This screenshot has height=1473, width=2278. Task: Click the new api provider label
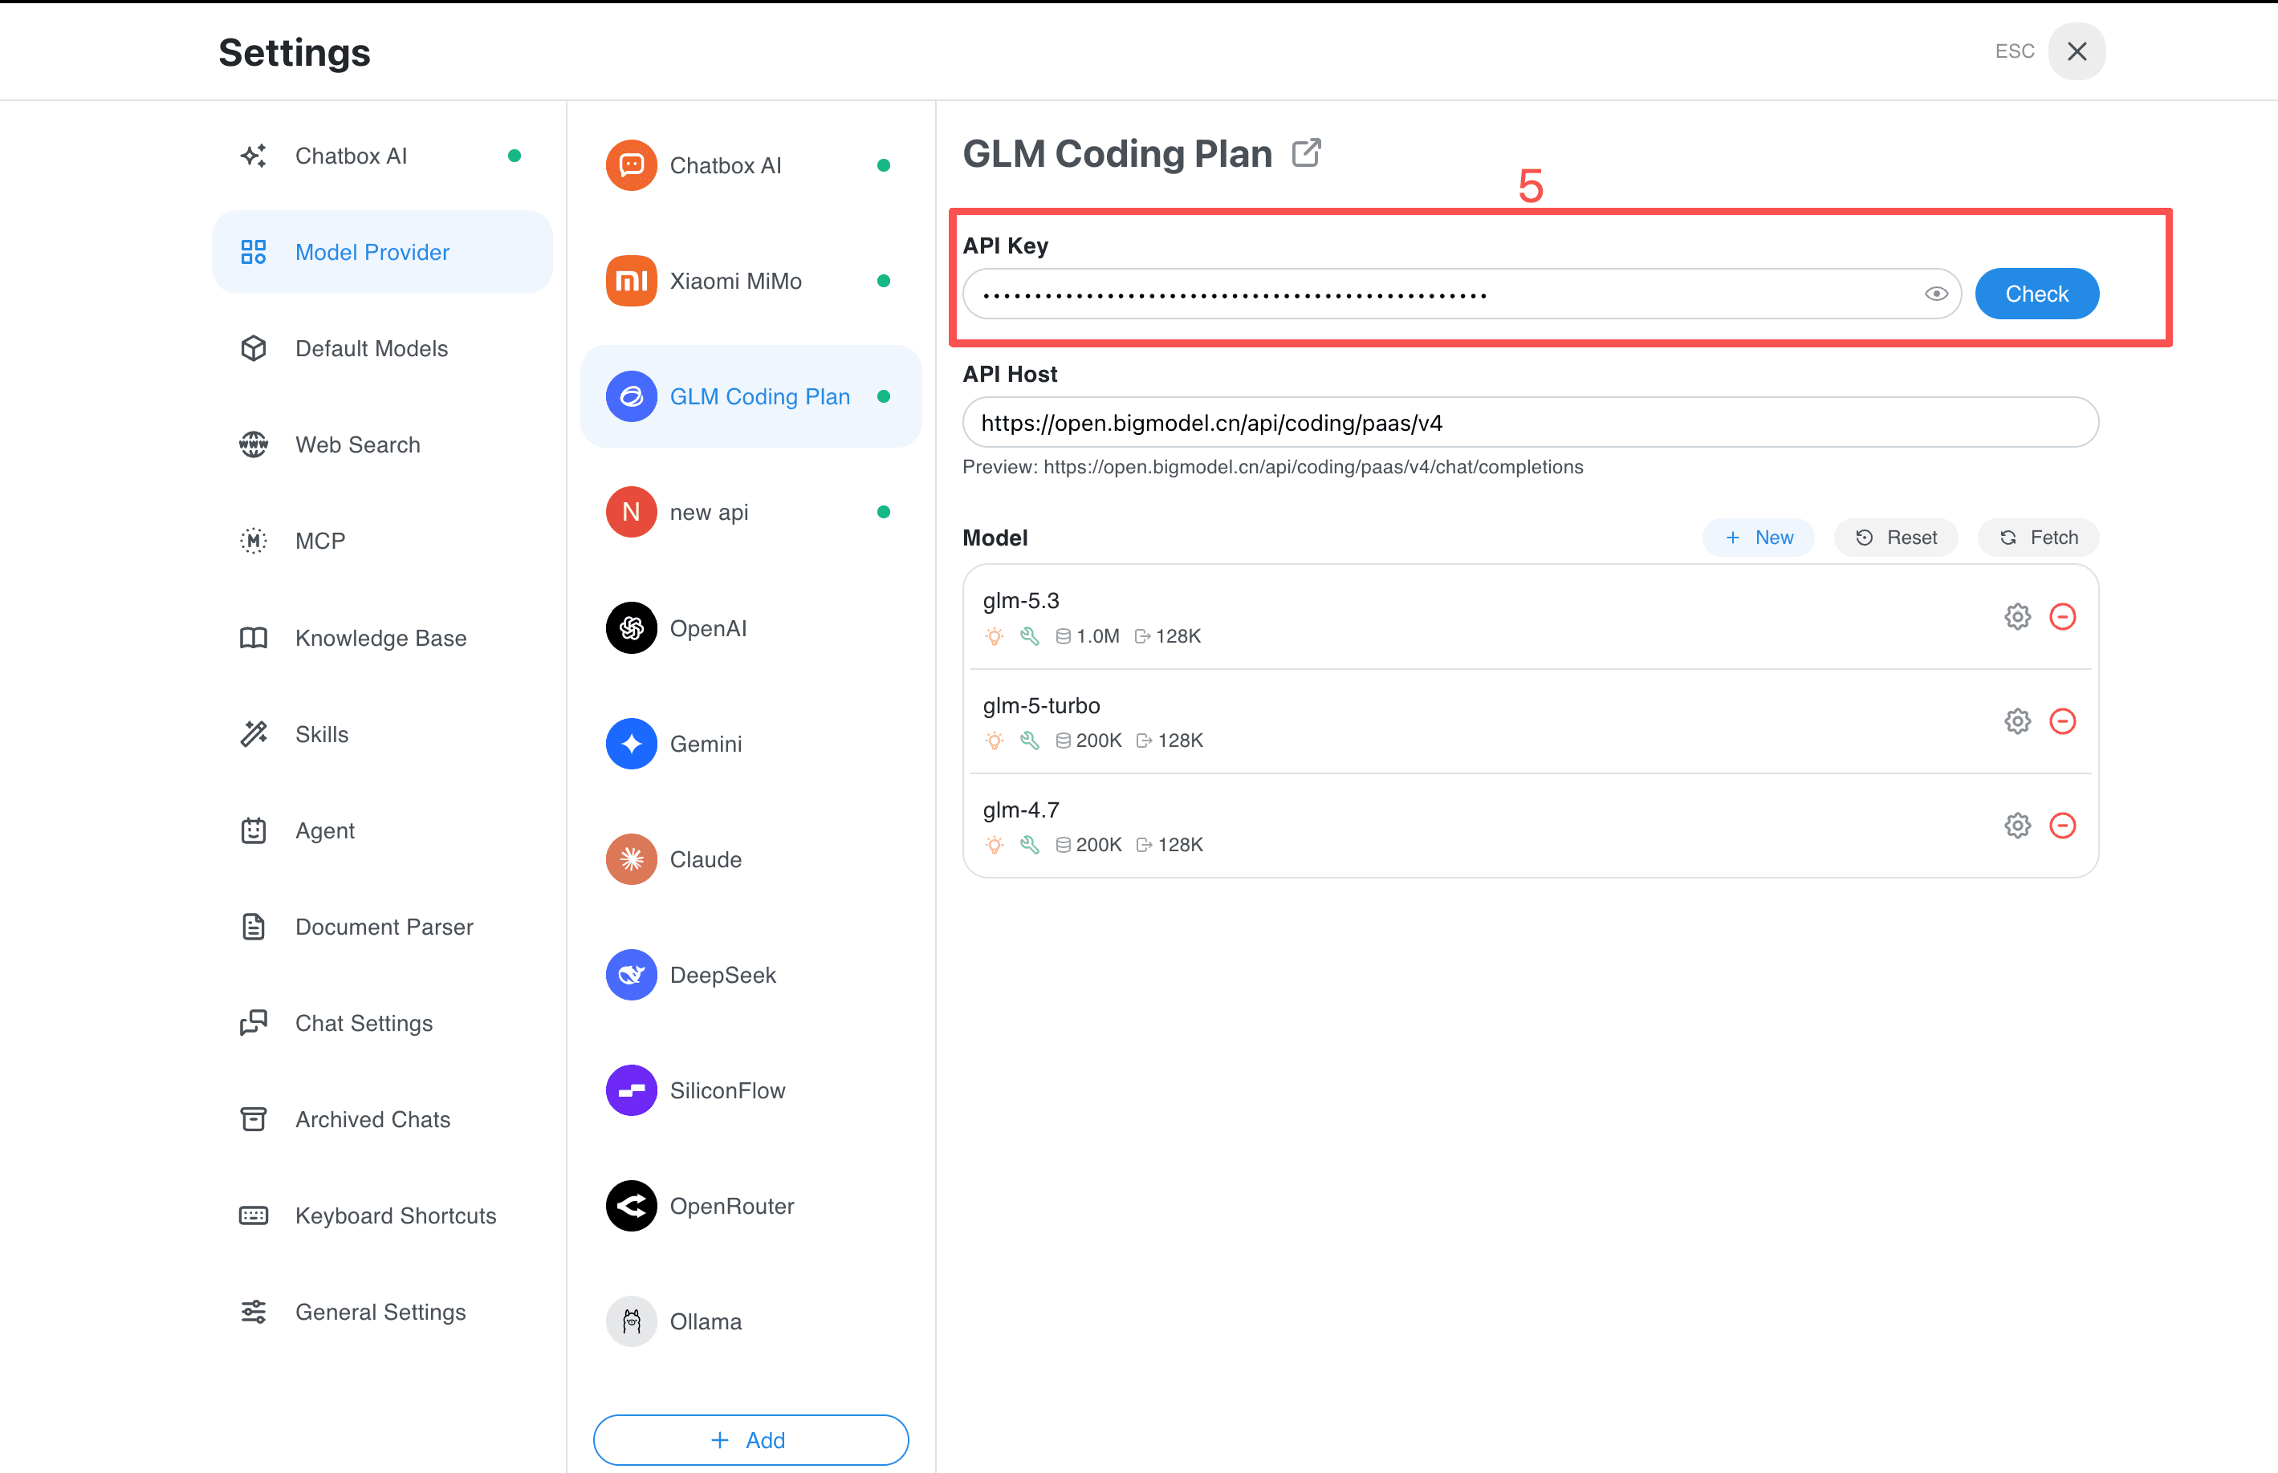pos(709,512)
